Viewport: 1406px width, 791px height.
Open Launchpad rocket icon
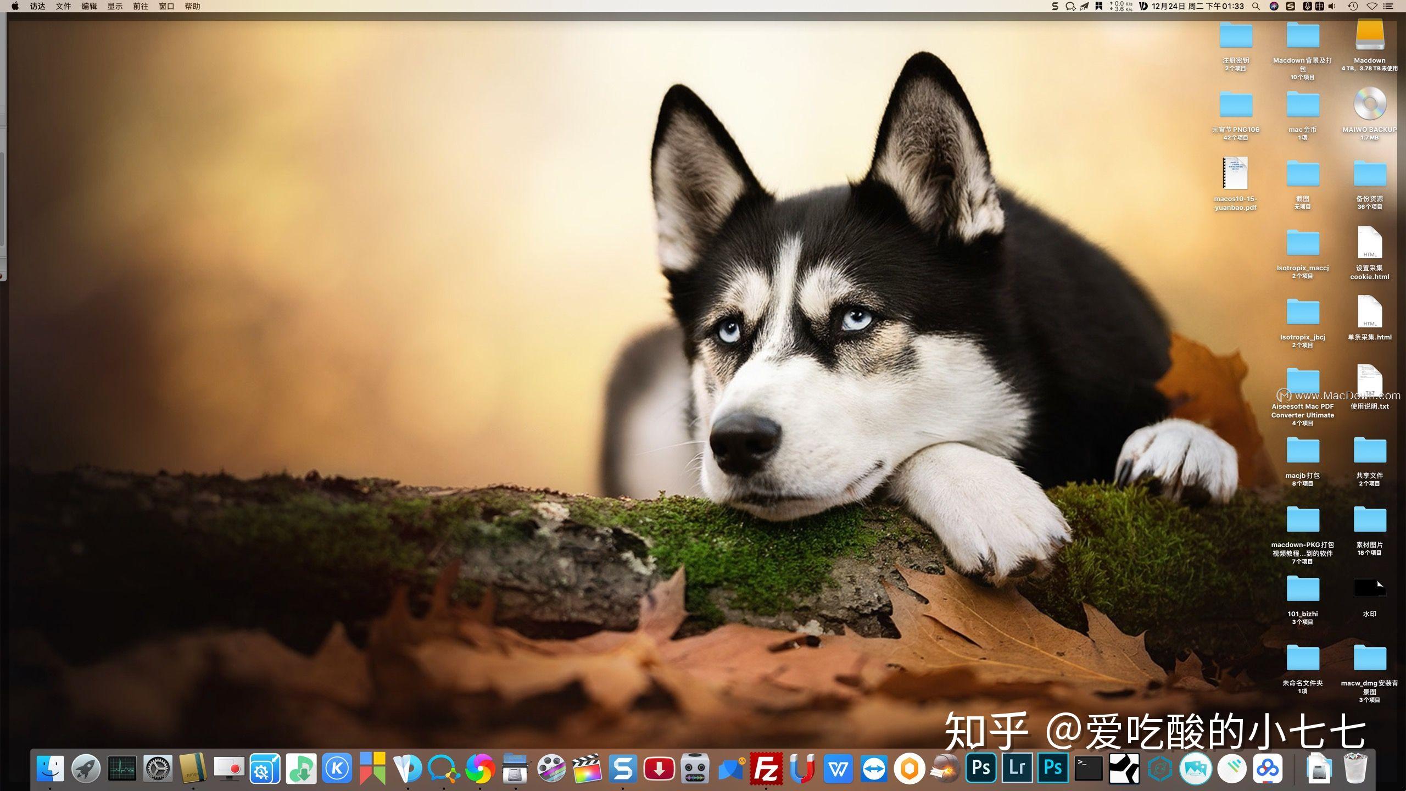(86, 768)
